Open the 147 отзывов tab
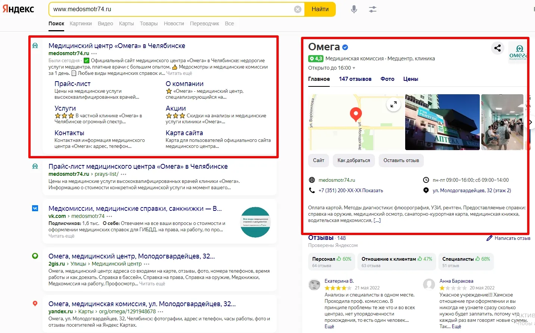 click(x=355, y=79)
